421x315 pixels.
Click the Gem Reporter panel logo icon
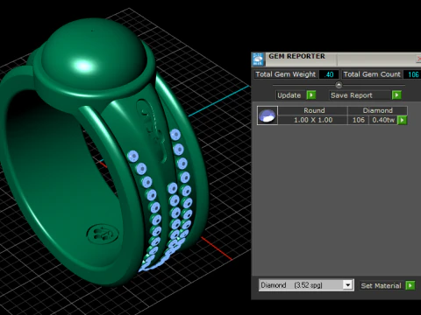[x=258, y=59]
